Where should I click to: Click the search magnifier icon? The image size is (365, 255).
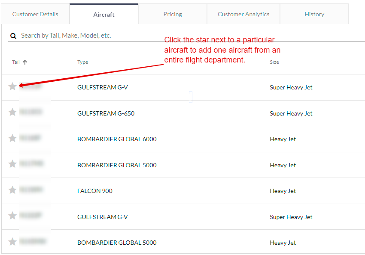(13, 36)
